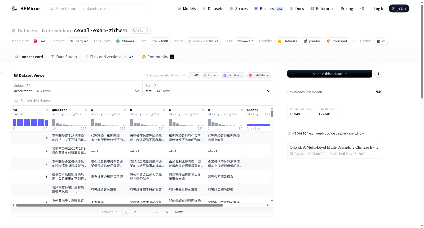Show the +1 more libraries
The height and width of the screenshot is (228, 424).
tap(354, 41)
